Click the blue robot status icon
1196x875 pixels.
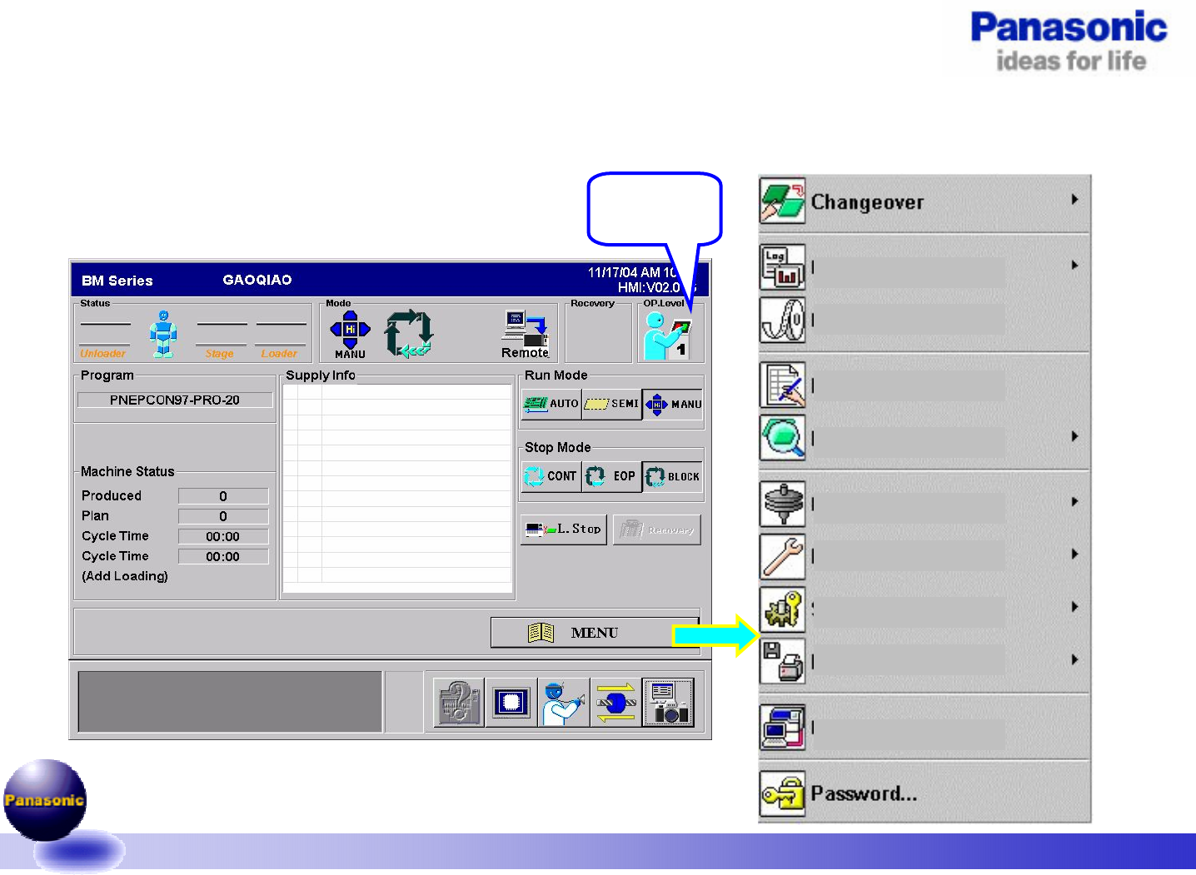(163, 334)
